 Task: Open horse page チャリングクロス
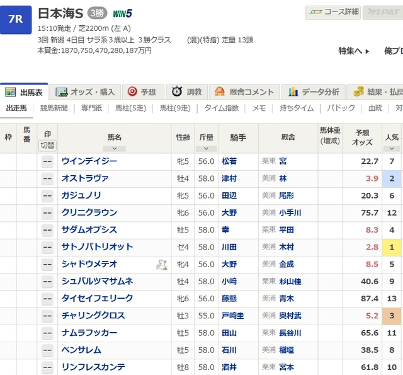[x=93, y=316]
